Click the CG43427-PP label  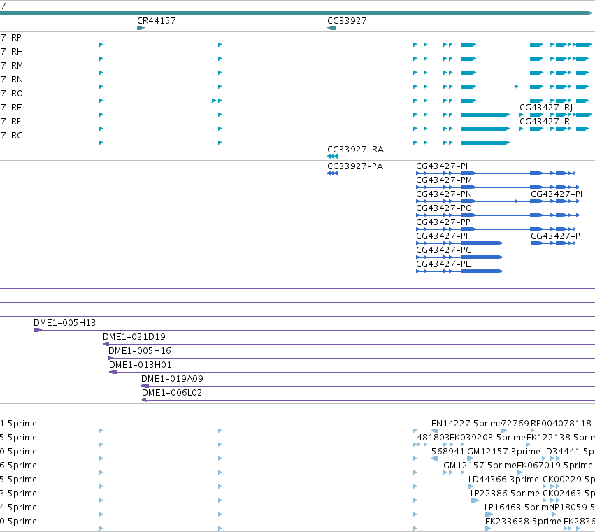coord(443,222)
